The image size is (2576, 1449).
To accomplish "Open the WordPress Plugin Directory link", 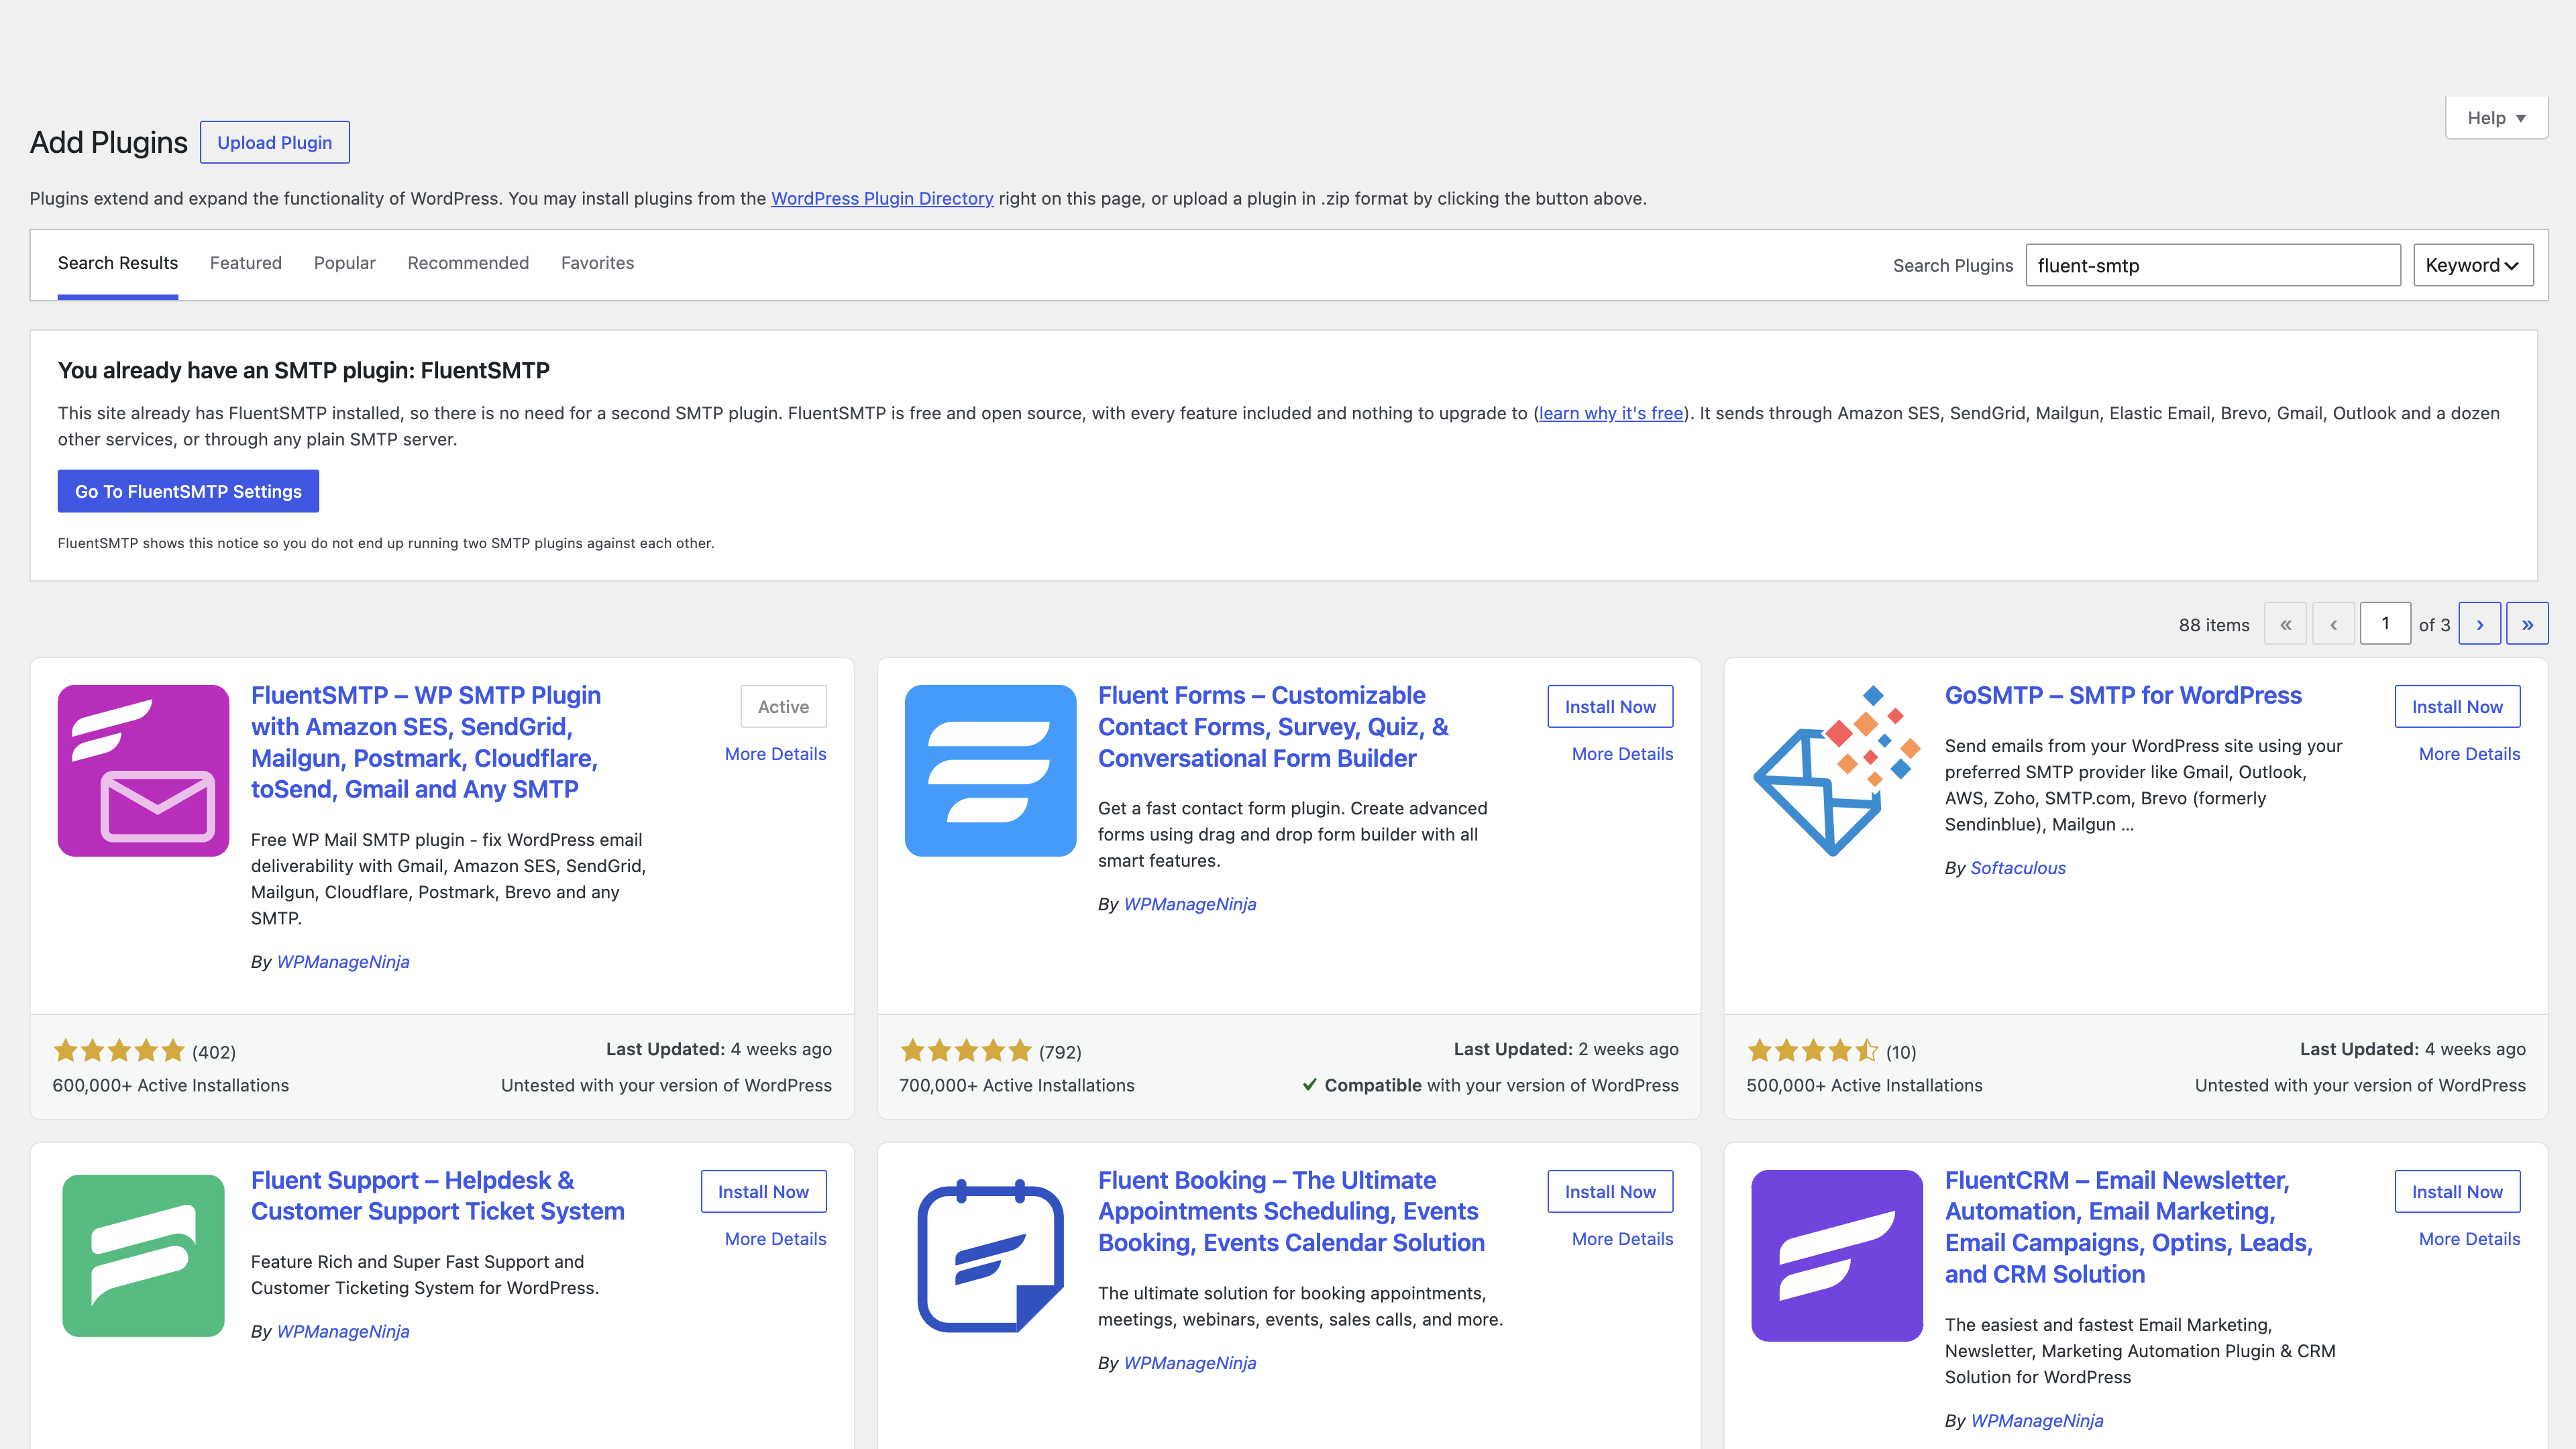I will coord(882,198).
